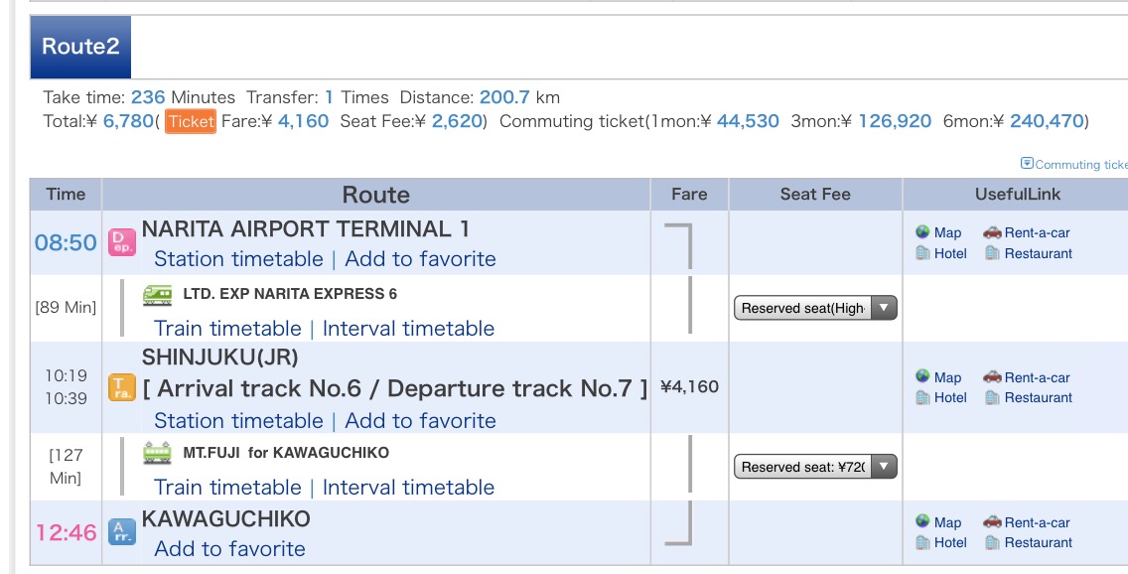Open Train timetable for Narita Express 6

[x=228, y=329]
